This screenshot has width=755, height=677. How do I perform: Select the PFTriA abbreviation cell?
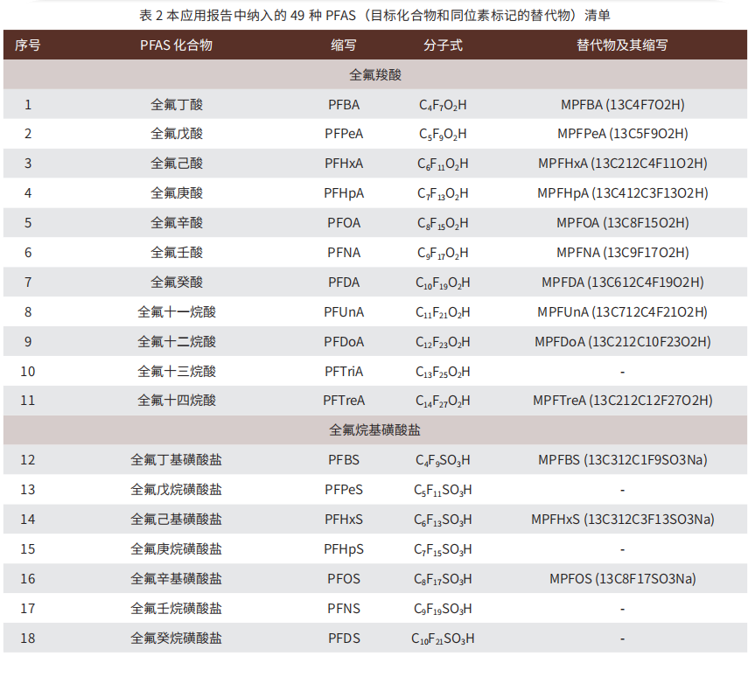343,372
